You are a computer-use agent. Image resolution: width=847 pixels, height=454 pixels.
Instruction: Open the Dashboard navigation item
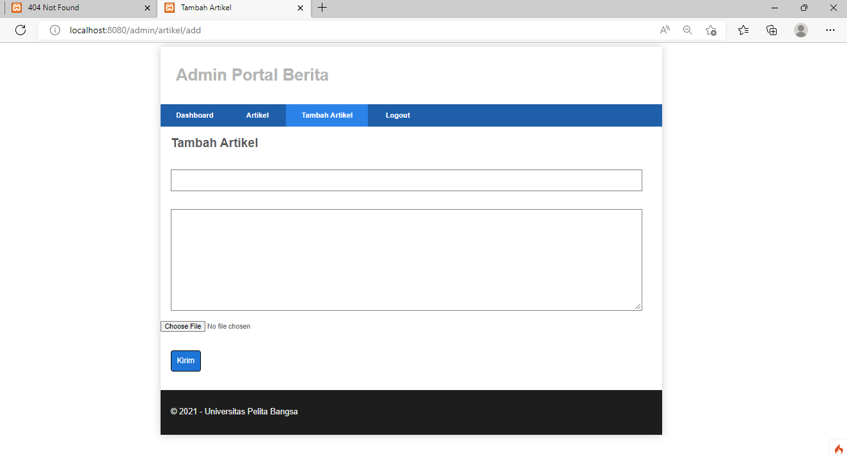(x=194, y=115)
